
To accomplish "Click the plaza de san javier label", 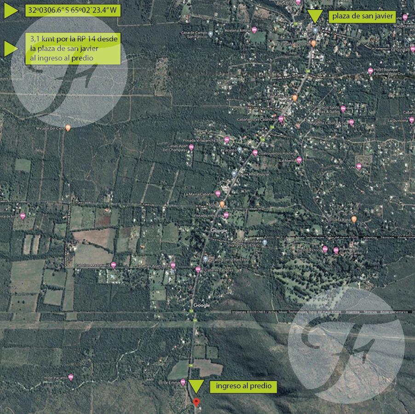I will pos(363,17).
